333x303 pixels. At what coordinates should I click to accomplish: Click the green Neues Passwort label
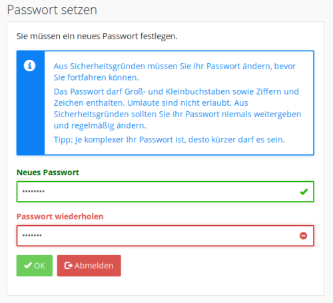tap(48, 172)
